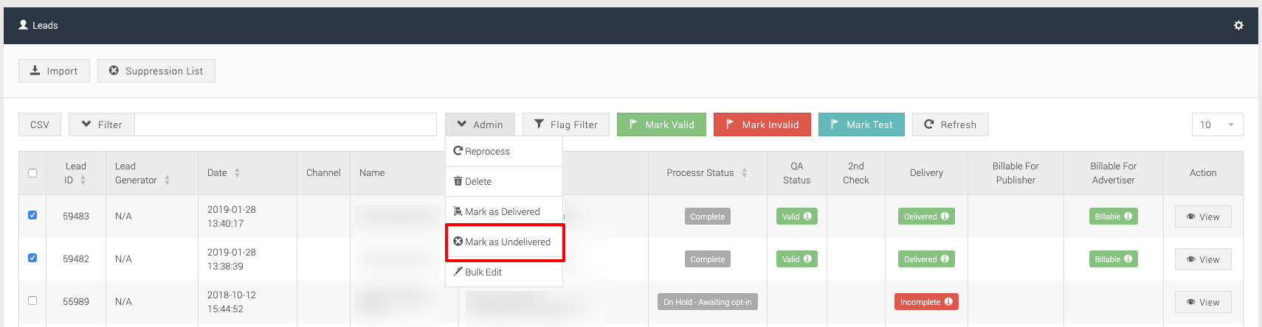Open the settings gear in Leads header
The width and height of the screenshot is (1262, 327).
1238,25
